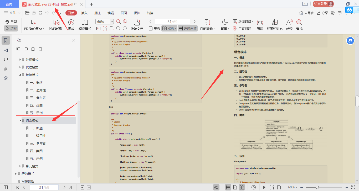359x191 pixels.
Task: Go to 首页 home tab
Action: 9,4
